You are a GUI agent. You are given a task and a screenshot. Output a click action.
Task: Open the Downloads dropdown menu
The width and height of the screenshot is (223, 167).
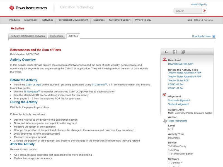point(31,20)
